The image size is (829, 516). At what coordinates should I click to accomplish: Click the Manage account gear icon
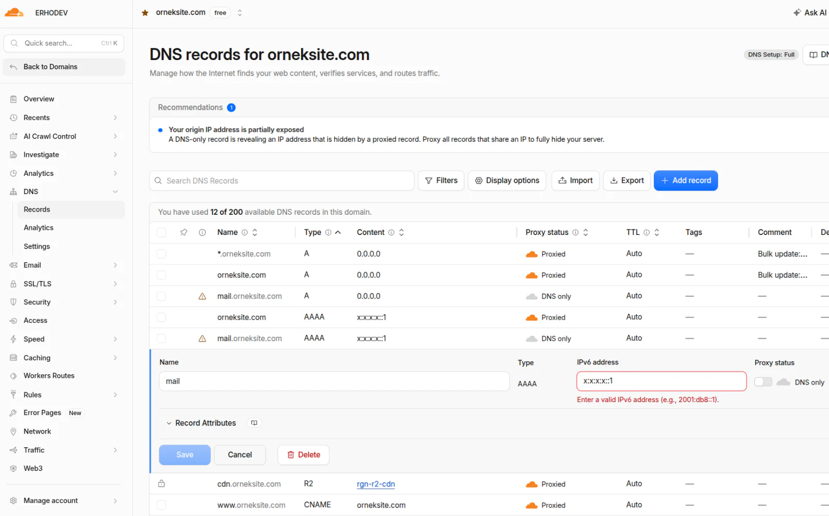point(13,500)
